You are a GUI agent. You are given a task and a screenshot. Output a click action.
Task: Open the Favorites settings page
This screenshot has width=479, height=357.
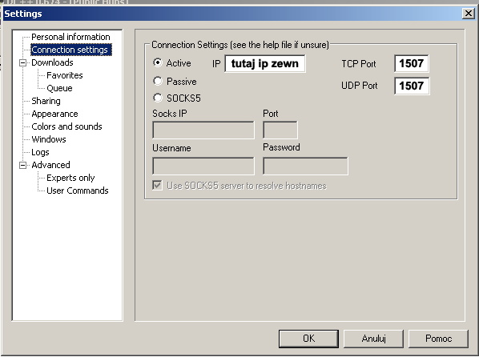(65, 75)
